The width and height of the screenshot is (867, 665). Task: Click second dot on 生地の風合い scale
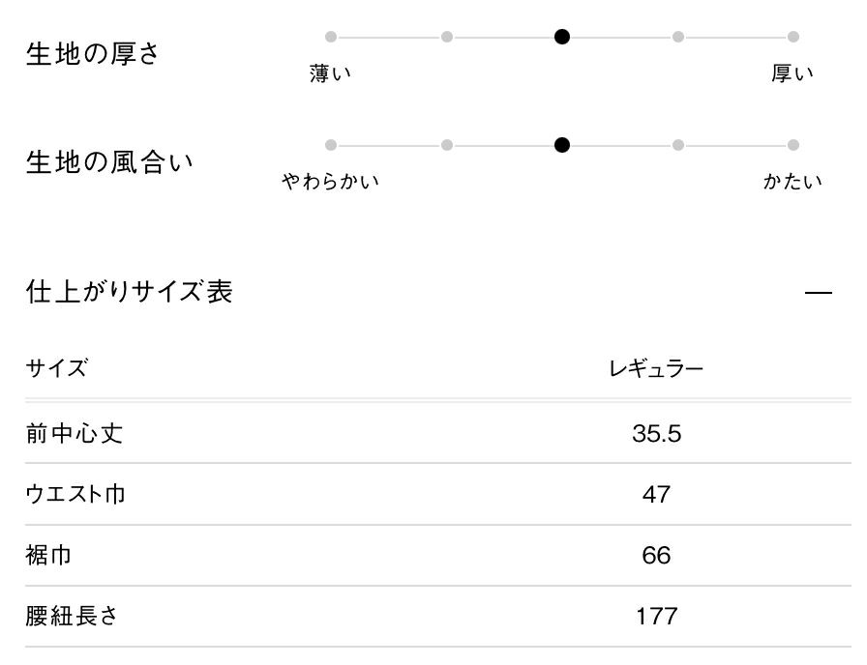click(447, 145)
